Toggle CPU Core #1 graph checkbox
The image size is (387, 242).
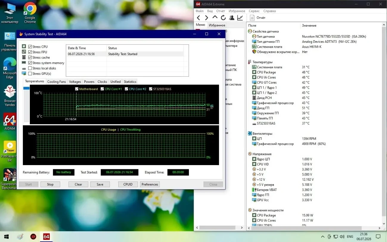point(102,89)
